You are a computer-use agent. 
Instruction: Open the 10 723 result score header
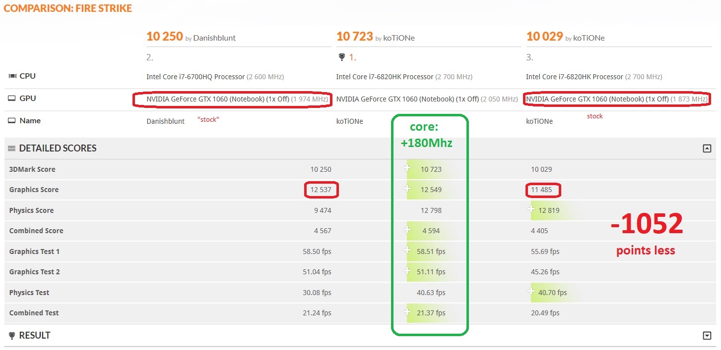pos(354,36)
